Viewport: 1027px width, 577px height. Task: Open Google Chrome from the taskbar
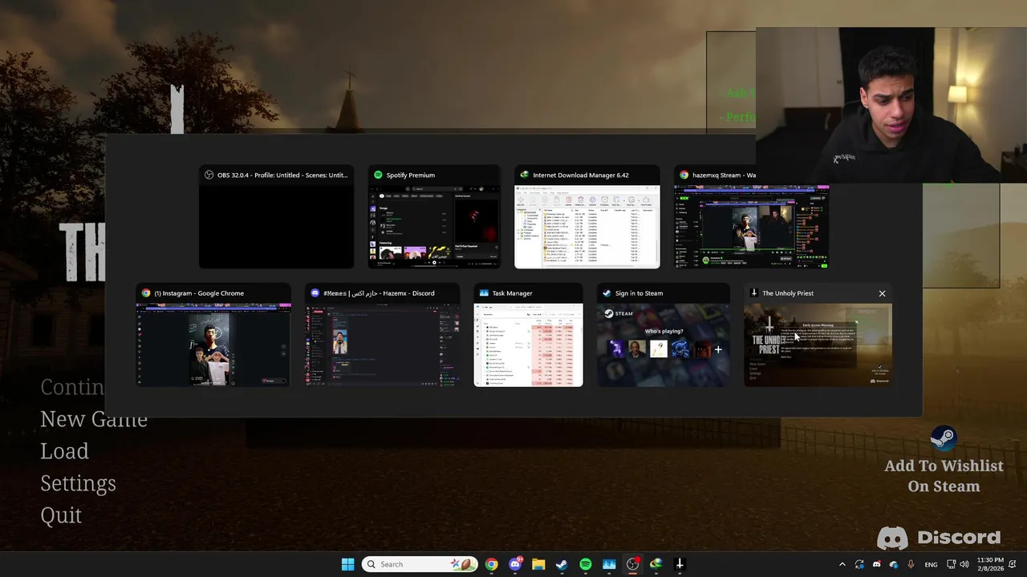pos(491,564)
